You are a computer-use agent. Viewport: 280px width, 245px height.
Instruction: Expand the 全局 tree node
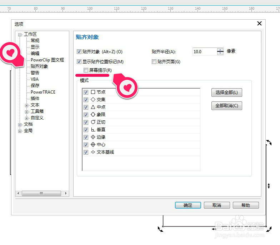click(20, 131)
